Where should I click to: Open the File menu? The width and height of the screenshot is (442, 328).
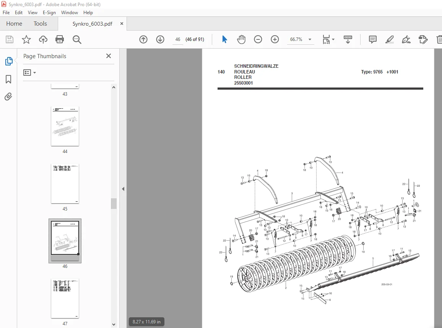6,12
